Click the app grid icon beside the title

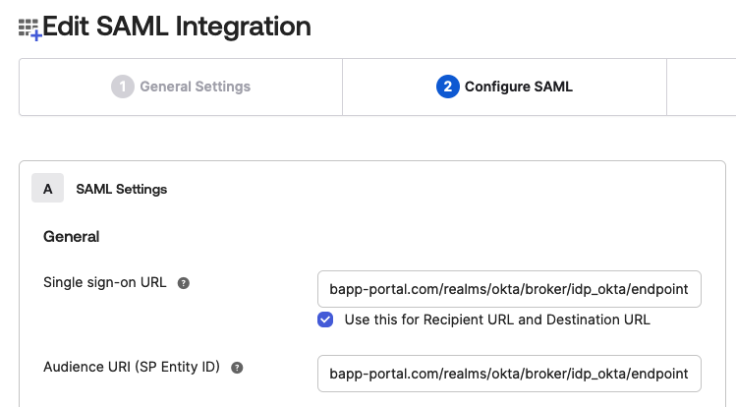pos(29,29)
